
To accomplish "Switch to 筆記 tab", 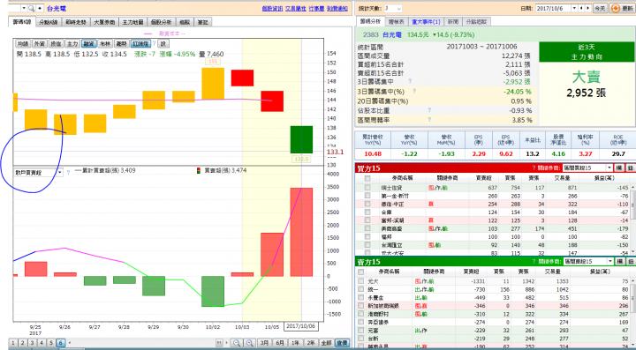I will (203, 22).
